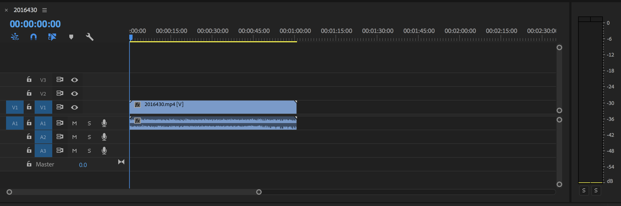Solo audio track A3

point(89,151)
